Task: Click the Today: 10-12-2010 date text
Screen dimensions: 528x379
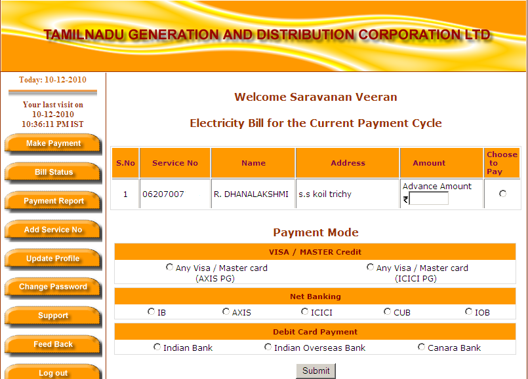Action: (x=52, y=80)
